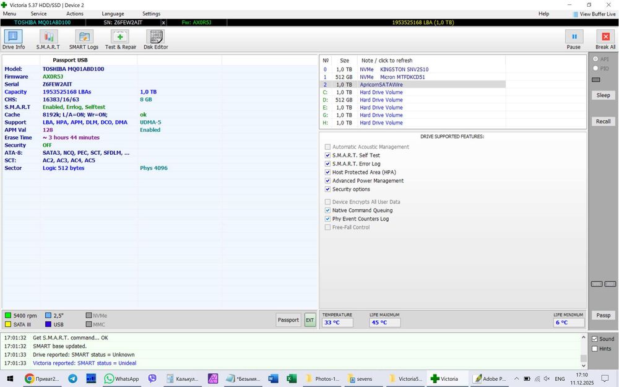This screenshot has height=387, width=619.
Task: Disable the Sound checkbox
Action: pyautogui.click(x=594, y=339)
